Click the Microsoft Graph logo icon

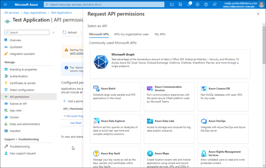click(101, 62)
